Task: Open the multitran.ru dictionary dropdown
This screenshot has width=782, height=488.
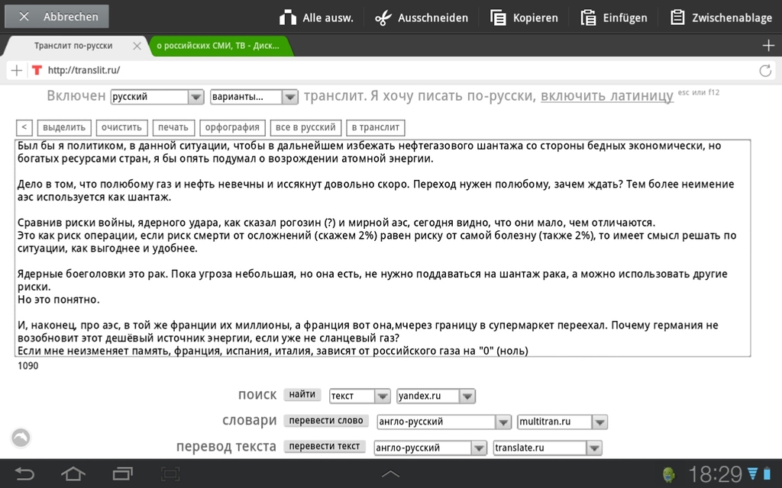Action: coord(562,422)
